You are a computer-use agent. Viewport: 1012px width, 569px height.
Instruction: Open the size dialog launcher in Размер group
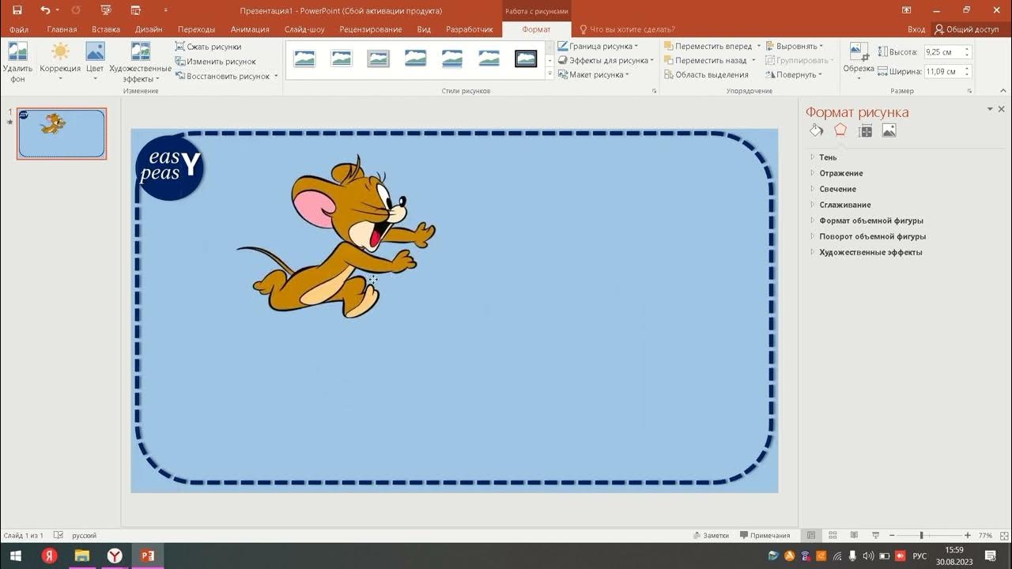pyautogui.click(x=969, y=91)
